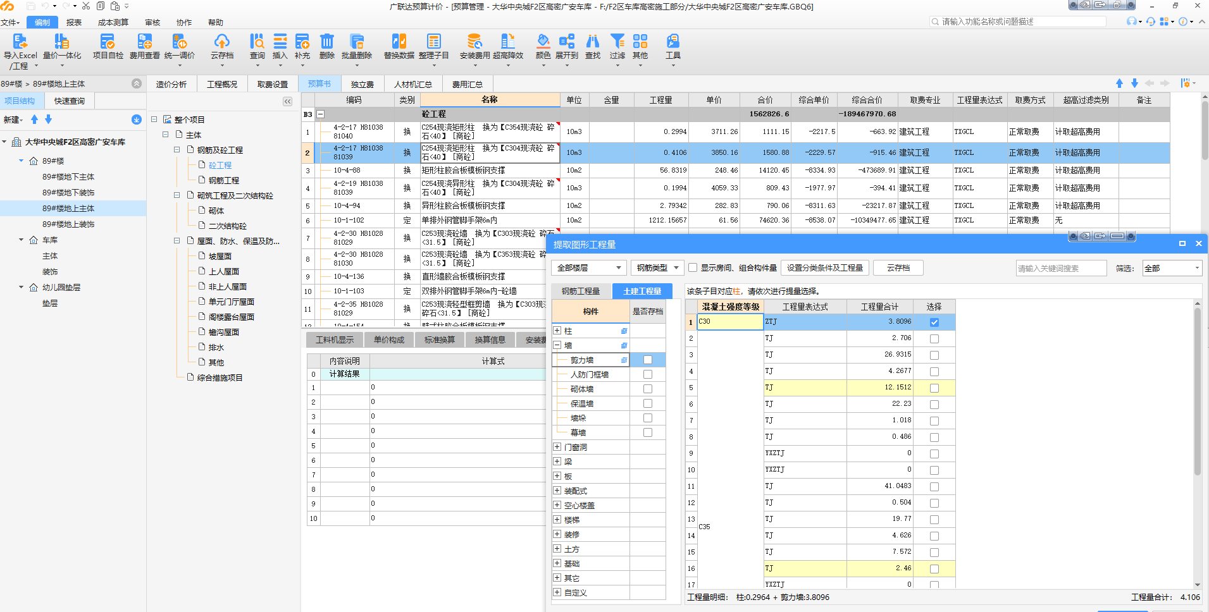
Task: Click the 整理子目 organize icon
Action: click(433, 42)
